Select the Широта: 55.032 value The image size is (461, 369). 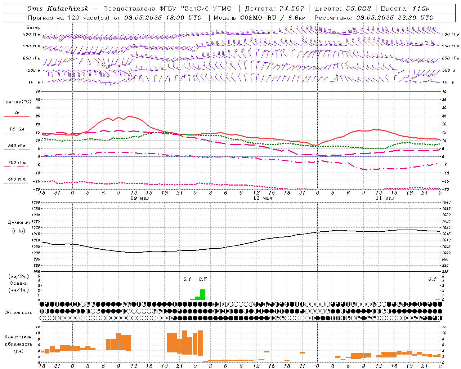tap(343, 9)
